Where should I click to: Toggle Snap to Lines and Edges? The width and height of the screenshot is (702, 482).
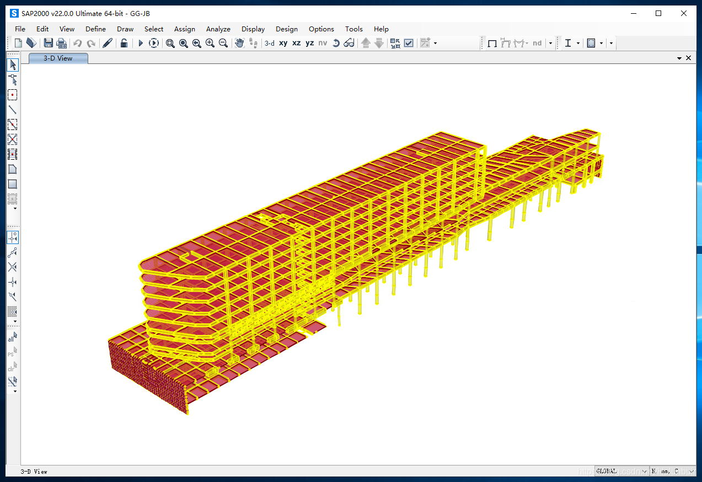point(13,297)
